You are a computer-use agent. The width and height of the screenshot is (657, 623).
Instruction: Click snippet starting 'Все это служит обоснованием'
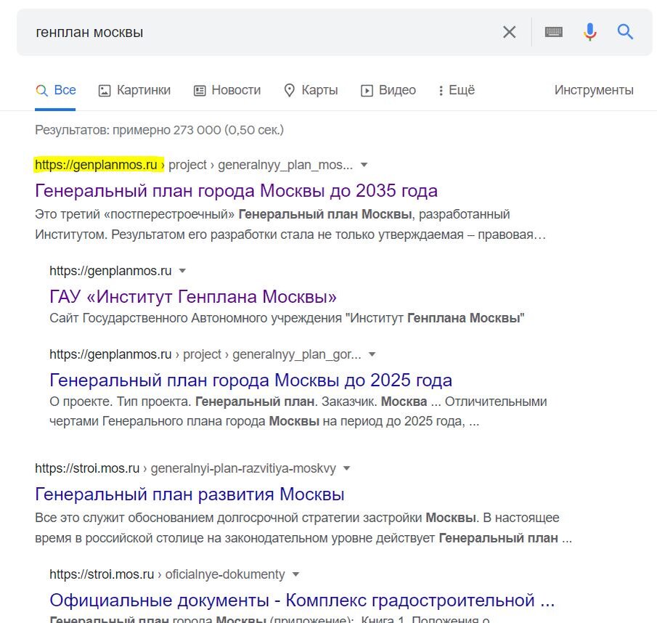[x=303, y=528]
